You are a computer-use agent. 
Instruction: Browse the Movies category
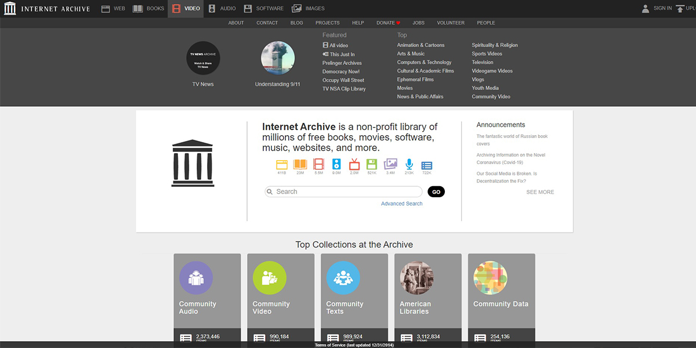pos(405,88)
